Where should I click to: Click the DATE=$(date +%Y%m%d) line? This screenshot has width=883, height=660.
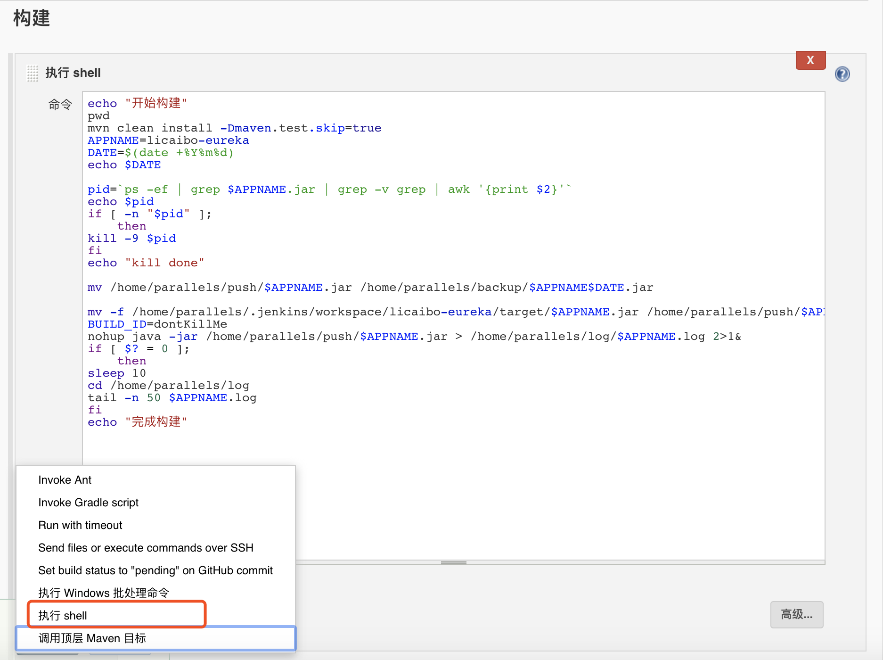coord(160,152)
